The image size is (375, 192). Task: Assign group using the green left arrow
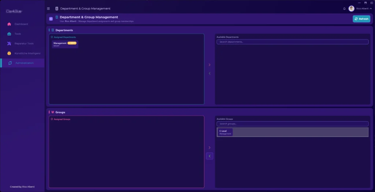coord(209,156)
